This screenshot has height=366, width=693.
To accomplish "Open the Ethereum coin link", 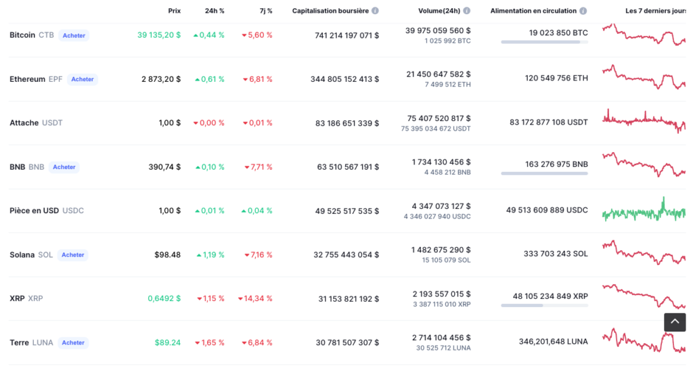I will pyautogui.click(x=27, y=79).
